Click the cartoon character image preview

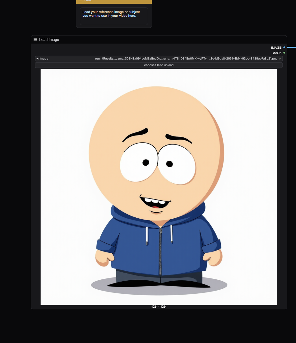[x=159, y=186]
